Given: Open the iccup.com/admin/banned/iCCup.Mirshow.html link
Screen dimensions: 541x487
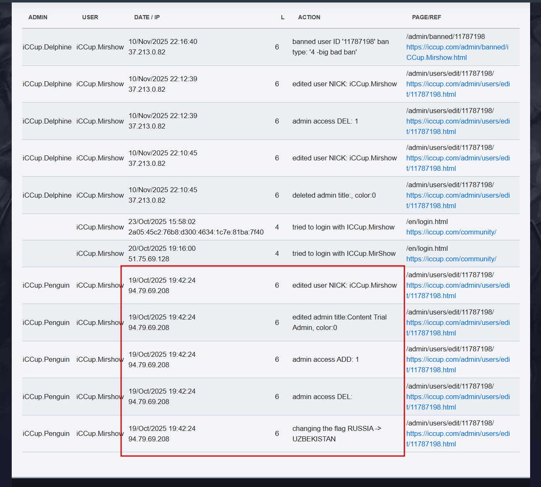Looking at the screenshot, I should click(x=457, y=52).
